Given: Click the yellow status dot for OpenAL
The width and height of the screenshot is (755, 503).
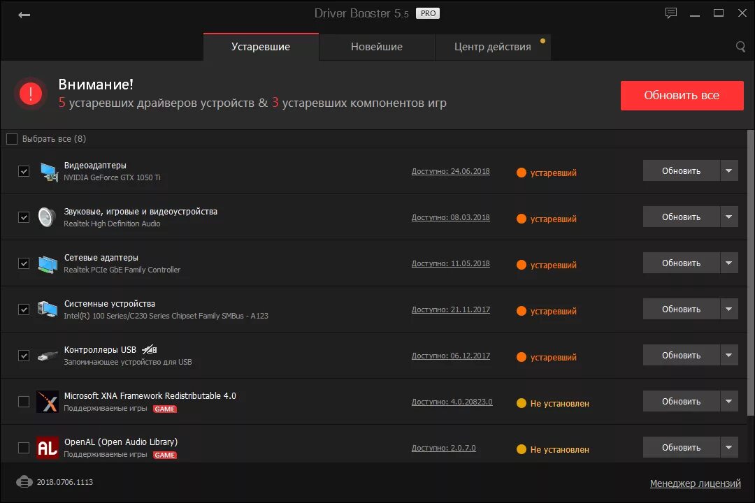Looking at the screenshot, I should point(521,449).
